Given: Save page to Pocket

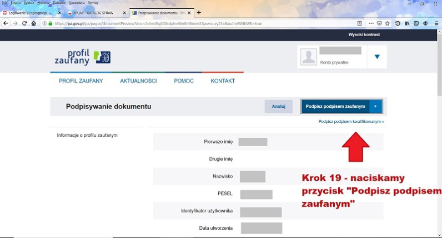Looking at the screenshot, I should coord(379,23).
